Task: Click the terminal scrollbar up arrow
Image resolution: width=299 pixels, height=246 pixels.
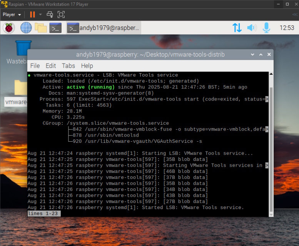Action: pyautogui.click(x=271, y=74)
